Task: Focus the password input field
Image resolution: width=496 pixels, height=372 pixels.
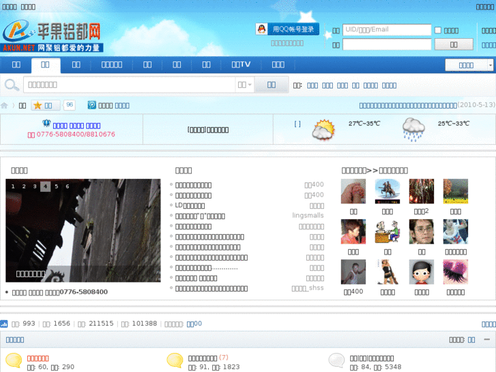Action: pyautogui.click(x=387, y=44)
